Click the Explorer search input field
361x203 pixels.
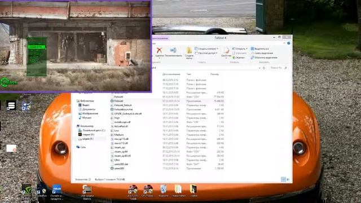(x=278, y=68)
